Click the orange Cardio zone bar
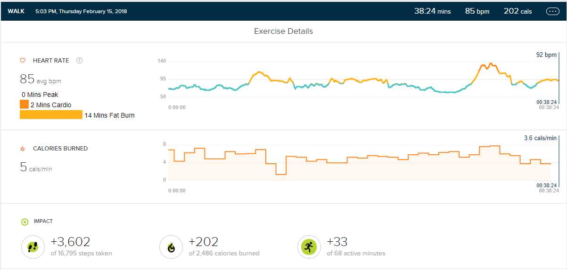This screenshot has height=270, width=567. coord(24,104)
